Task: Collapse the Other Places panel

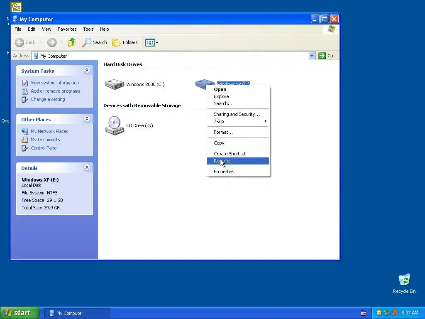Action: pyautogui.click(x=87, y=119)
